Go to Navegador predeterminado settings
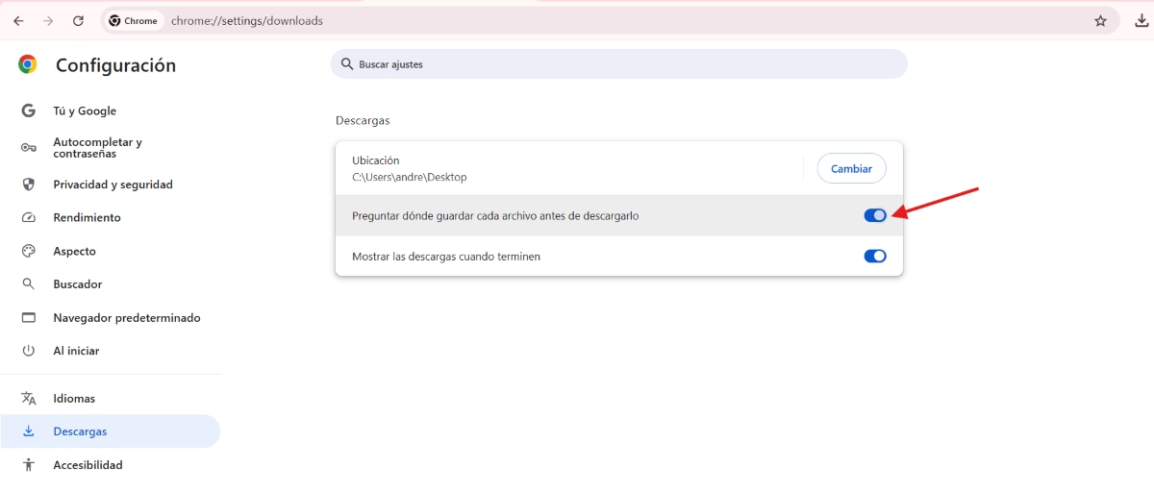The height and width of the screenshot is (492, 1154). click(x=126, y=318)
